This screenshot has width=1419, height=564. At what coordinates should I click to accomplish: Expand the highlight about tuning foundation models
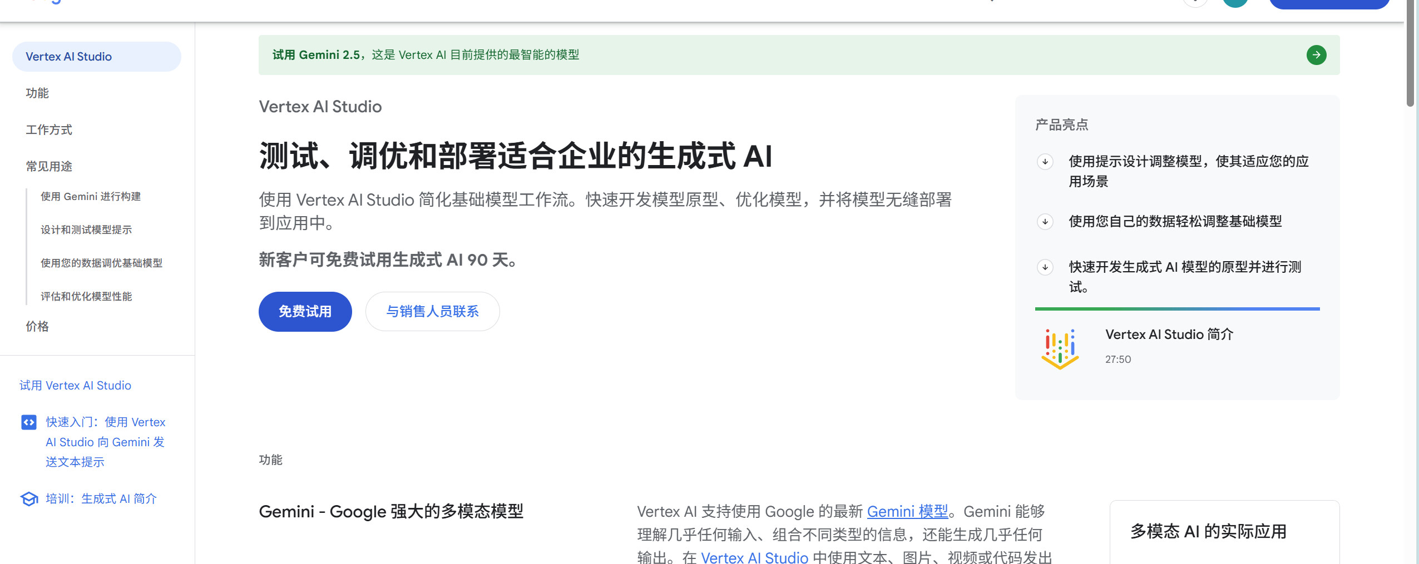[1045, 222]
